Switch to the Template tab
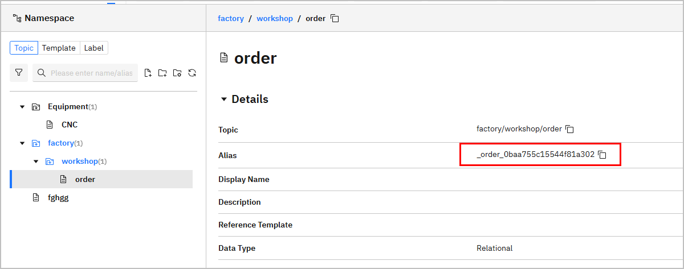The image size is (684, 269). [59, 48]
